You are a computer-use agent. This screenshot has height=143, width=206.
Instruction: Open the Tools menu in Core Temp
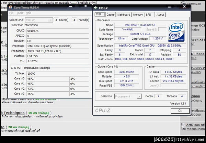pyautogui.click(x=20, y=13)
